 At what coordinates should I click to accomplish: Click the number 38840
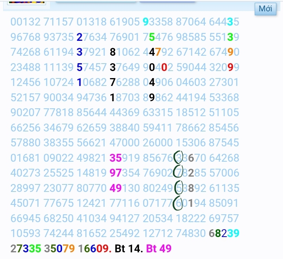[x=125, y=128]
